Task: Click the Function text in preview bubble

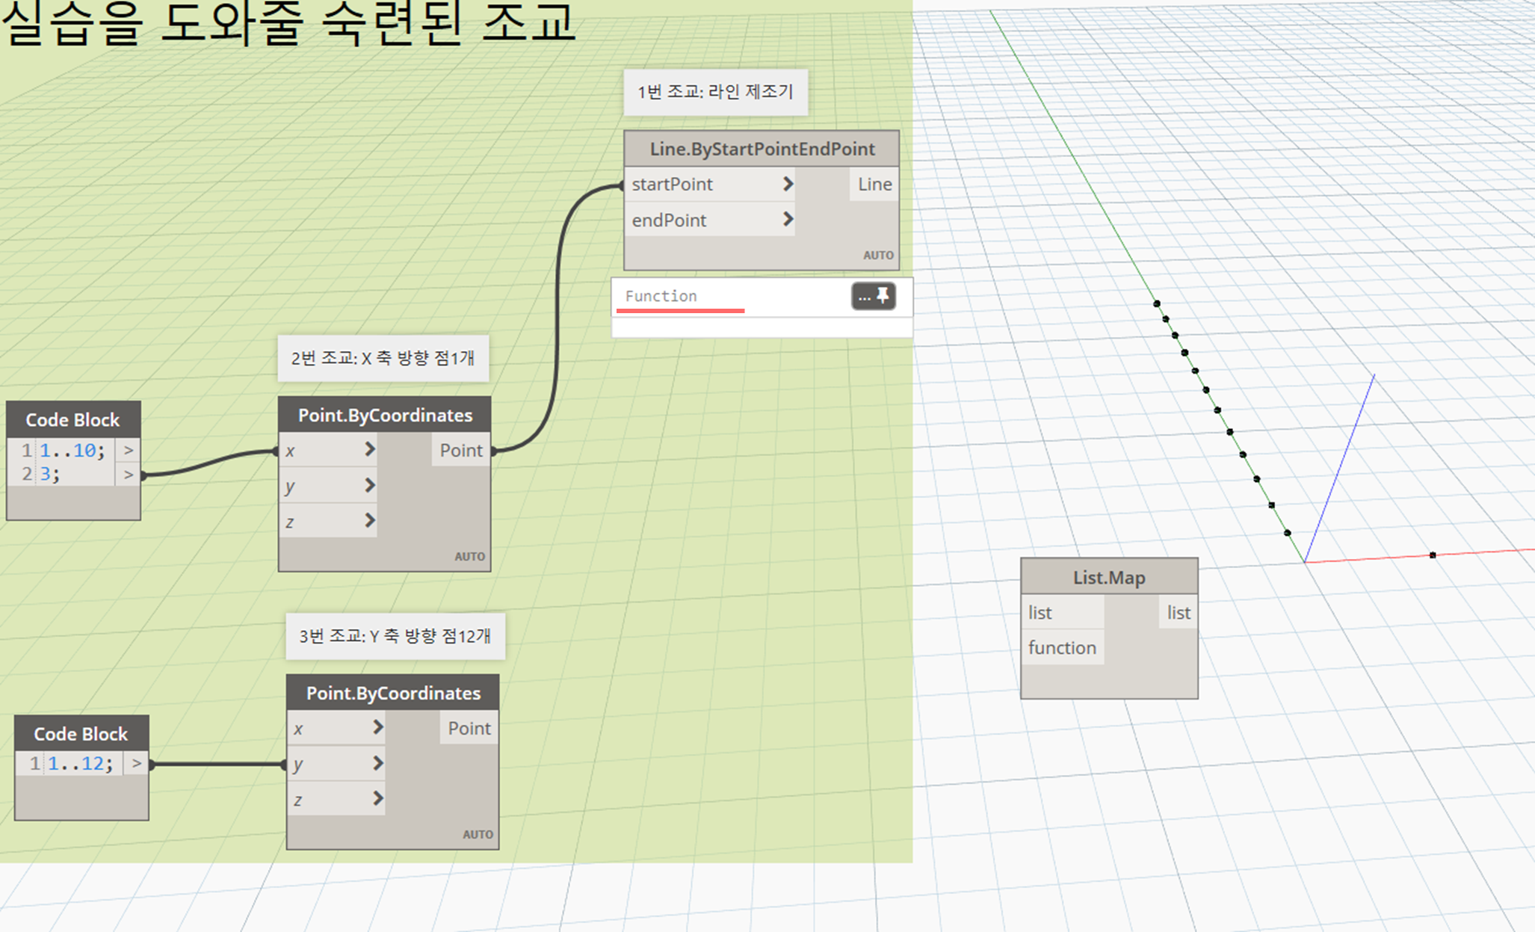Action: click(661, 296)
